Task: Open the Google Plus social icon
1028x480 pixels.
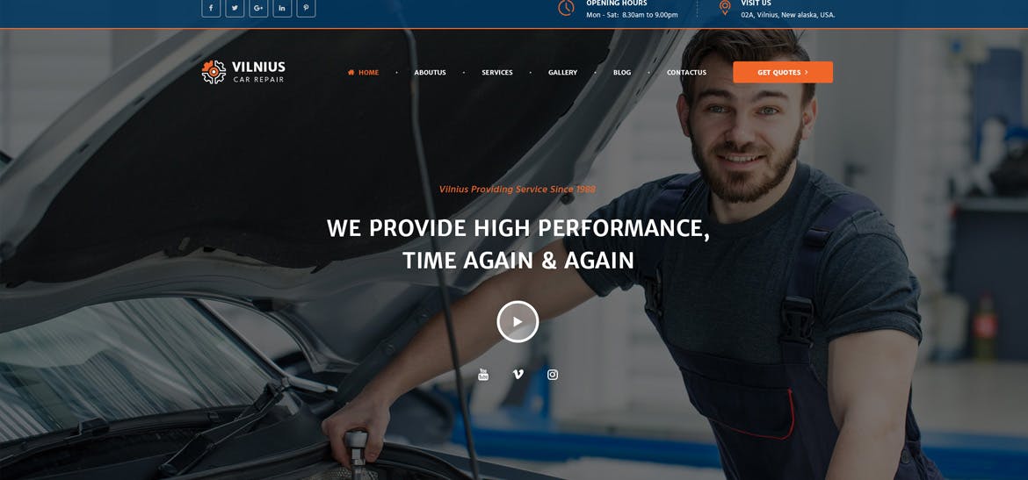Action: [258, 8]
